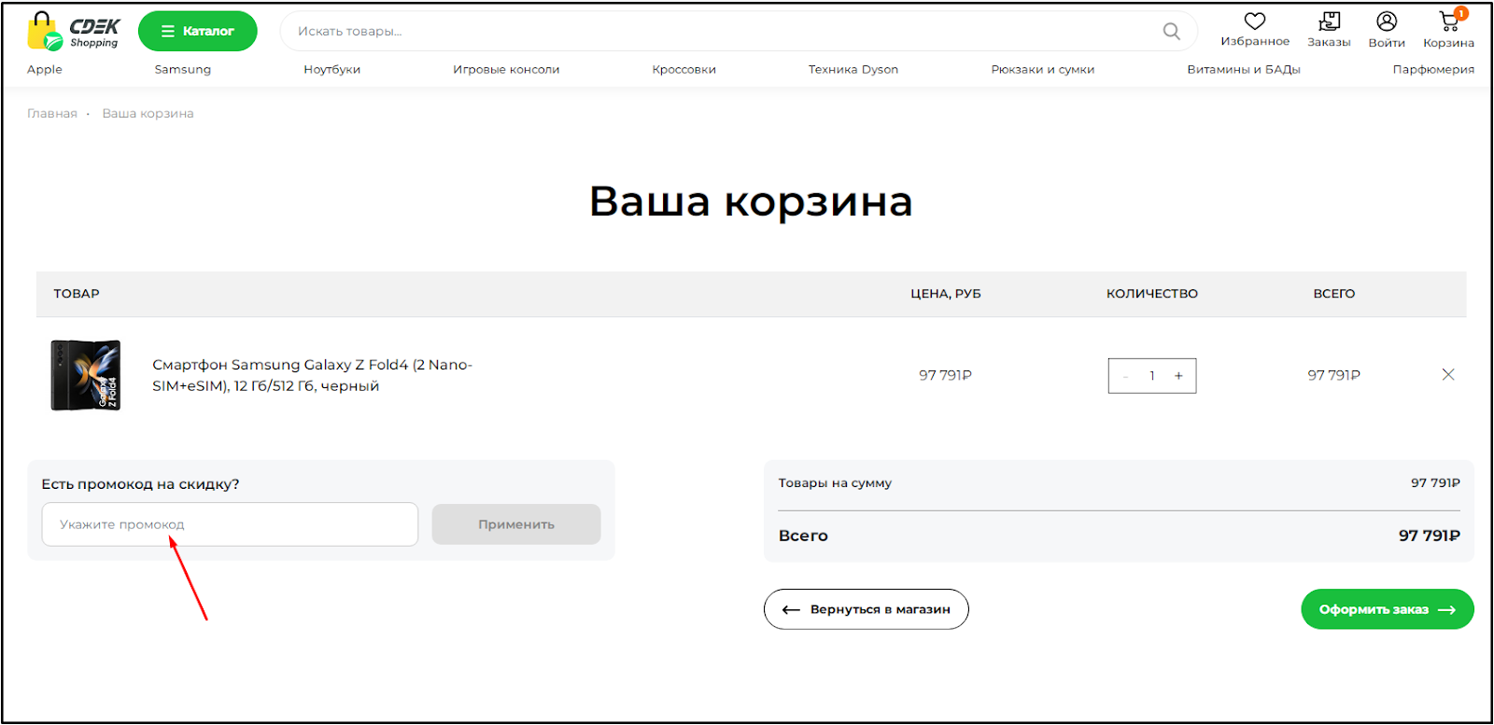
Task: Remove the Galaxy Z Fold4 item with X
Action: (1448, 374)
